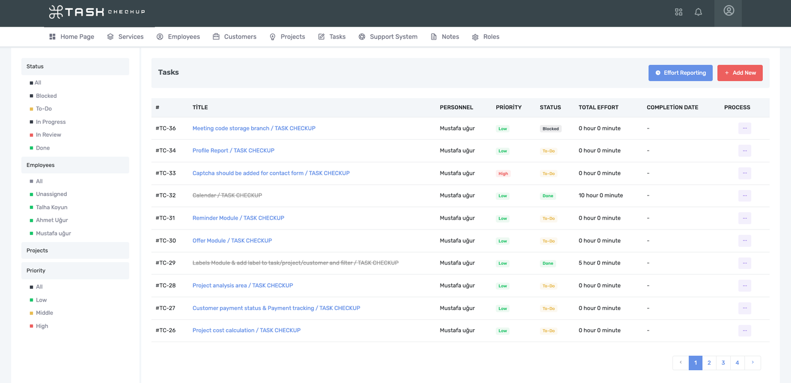Click the High priority badge in #TC-33
The image size is (791, 383).
[503, 174]
